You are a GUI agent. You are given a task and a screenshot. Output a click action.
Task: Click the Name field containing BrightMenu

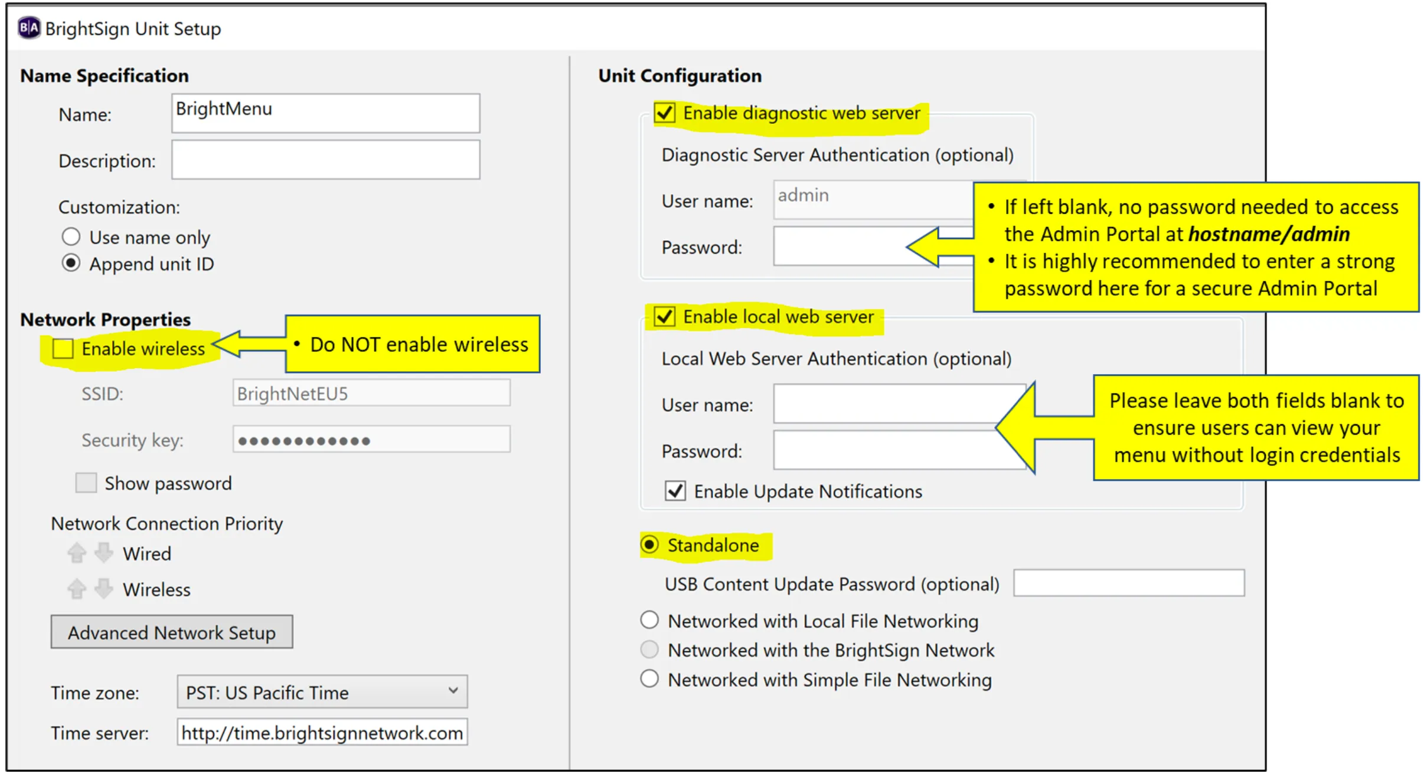[326, 113]
